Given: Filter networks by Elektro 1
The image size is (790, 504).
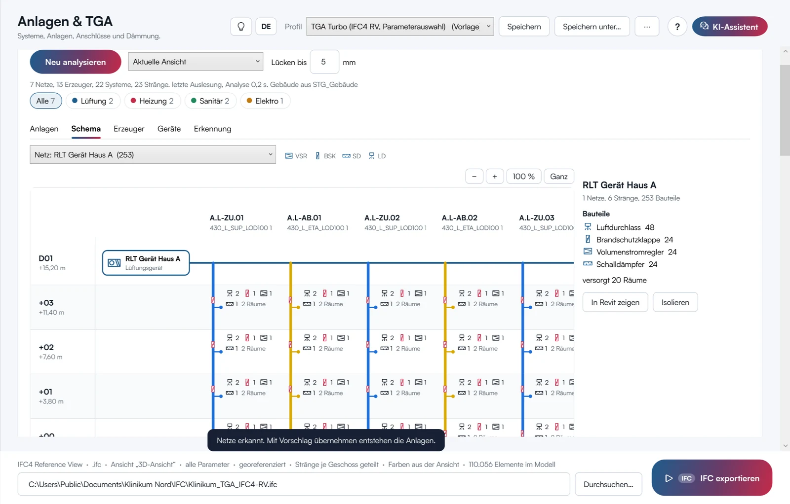Looking at the screenshot, I should click(x=265, y=101).
